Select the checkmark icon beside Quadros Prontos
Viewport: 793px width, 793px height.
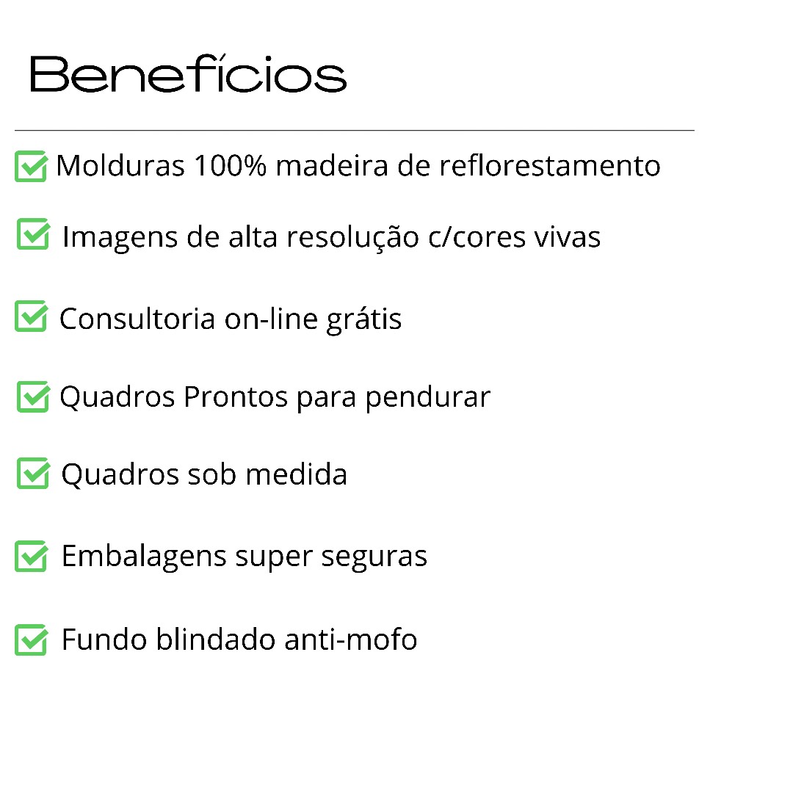(33, 396)
